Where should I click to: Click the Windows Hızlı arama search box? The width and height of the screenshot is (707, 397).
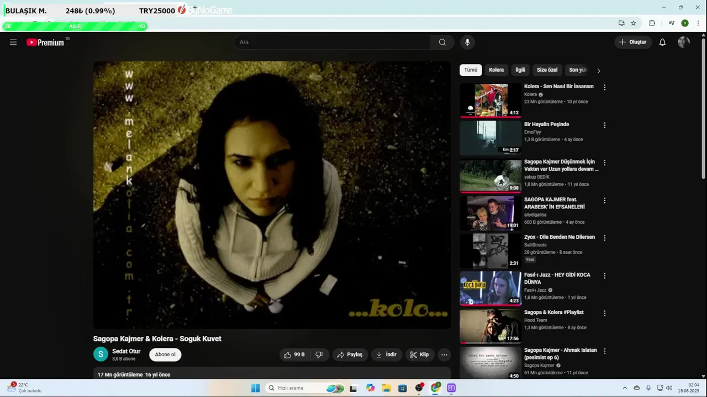pos(304,388)
